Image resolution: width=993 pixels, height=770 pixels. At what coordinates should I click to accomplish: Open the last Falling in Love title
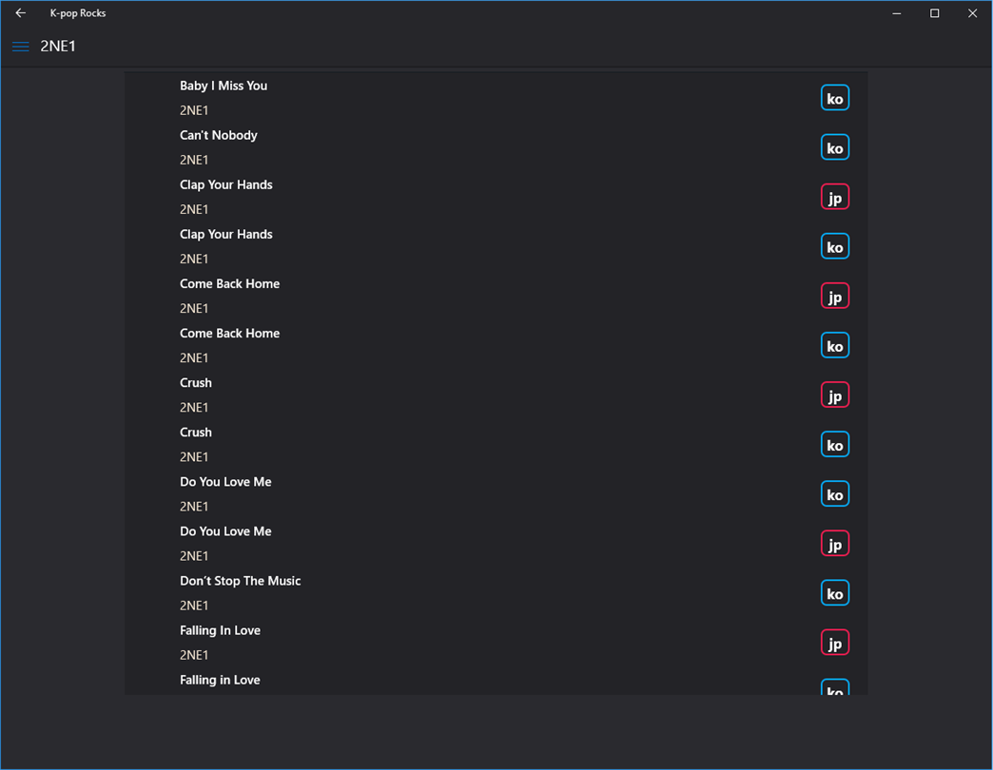pos(220,680)
